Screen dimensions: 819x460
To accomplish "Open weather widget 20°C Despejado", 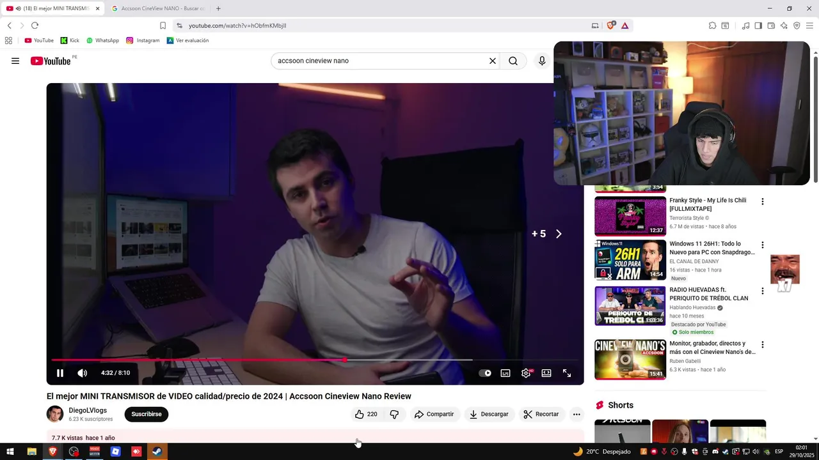I will (602, 452).
